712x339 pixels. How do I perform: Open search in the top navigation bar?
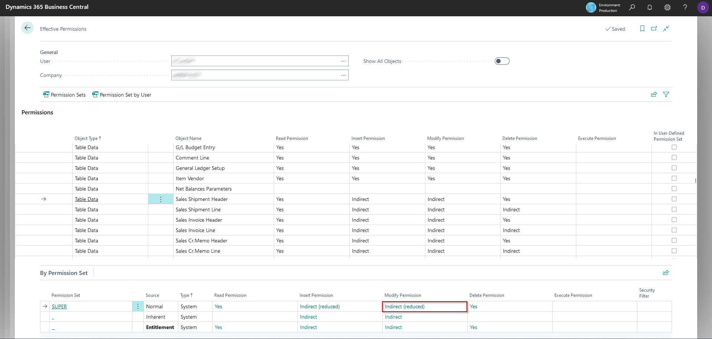point(632,7)
